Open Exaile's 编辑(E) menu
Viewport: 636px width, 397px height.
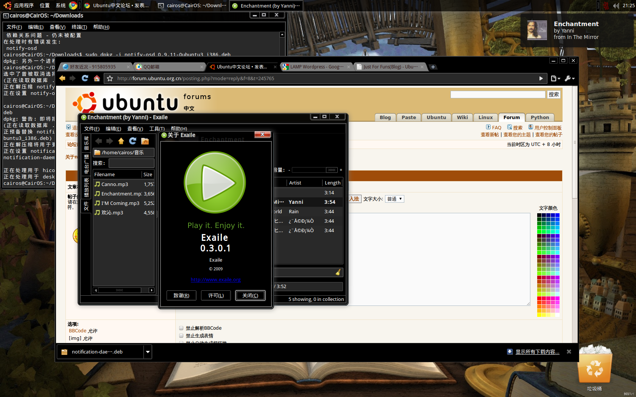pyautogui.click(x=113, y=129)
